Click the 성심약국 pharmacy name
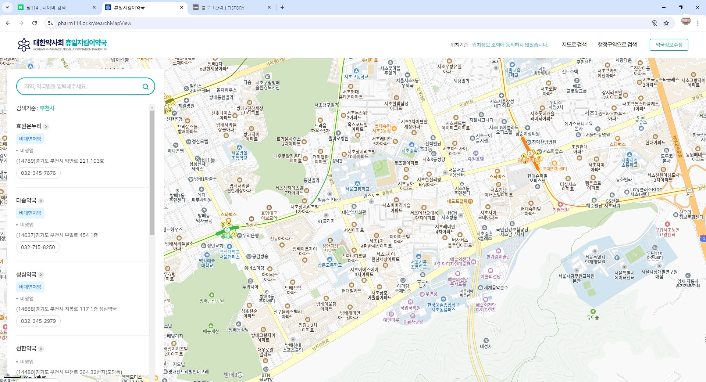706x382 pixels. tap(26, 274)
